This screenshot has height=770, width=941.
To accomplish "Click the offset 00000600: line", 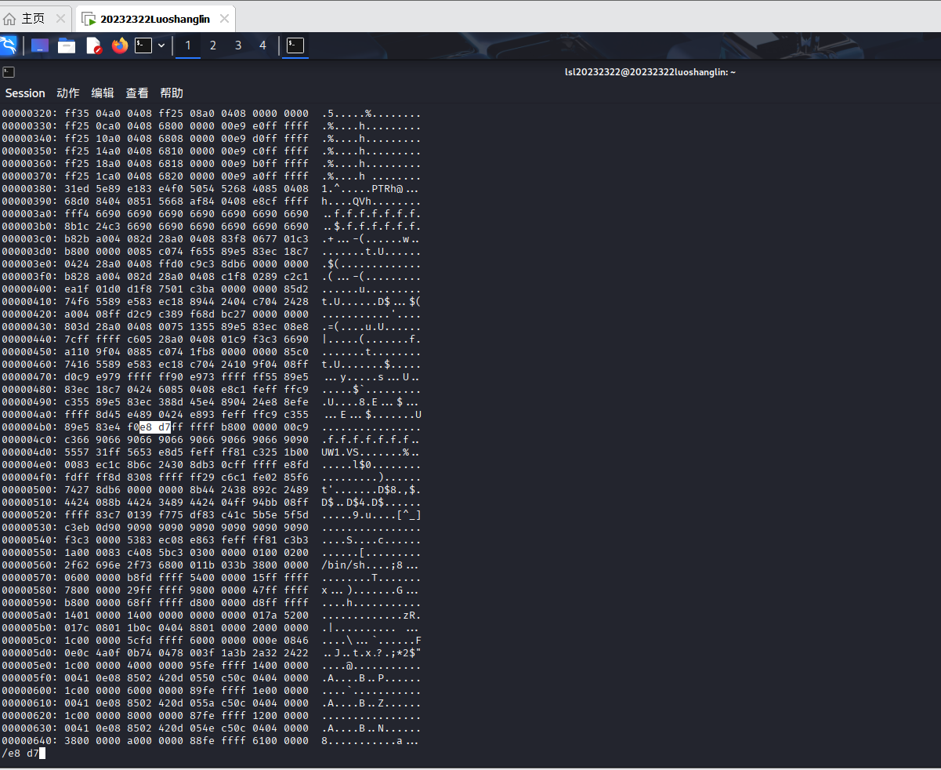I will (x=211, y=691).
